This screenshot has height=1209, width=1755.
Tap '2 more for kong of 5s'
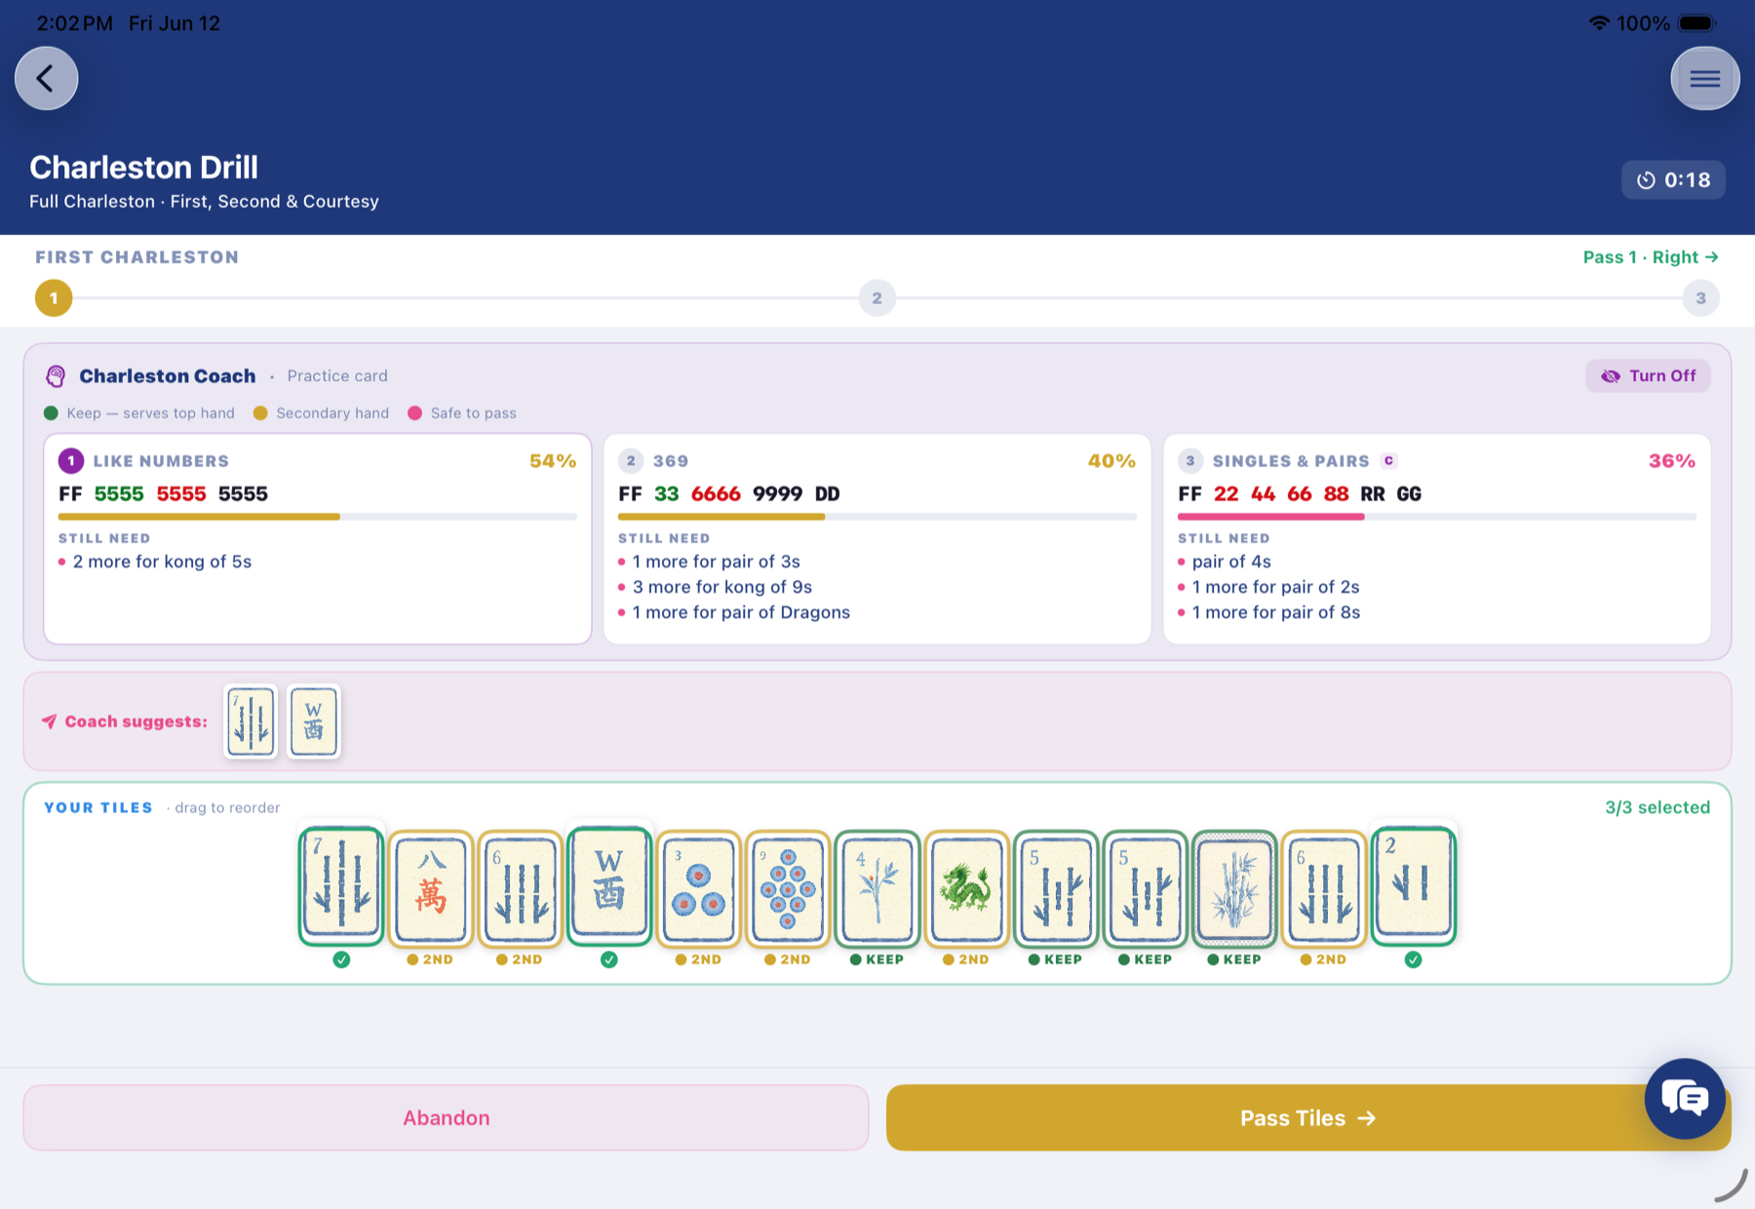162,562
